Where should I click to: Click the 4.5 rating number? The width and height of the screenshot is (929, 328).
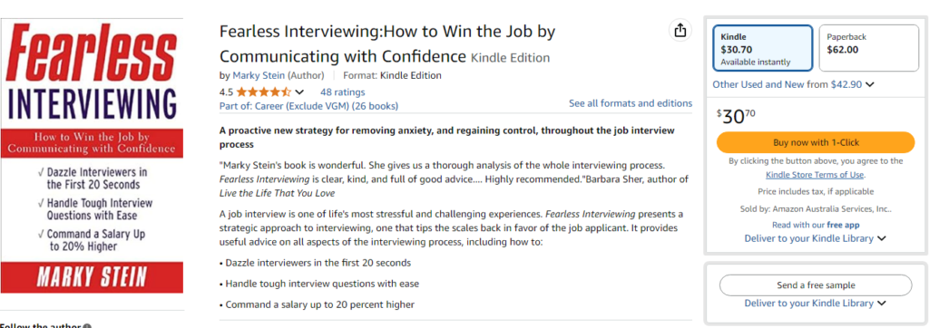pyautogui.click(x=226, y=92)
